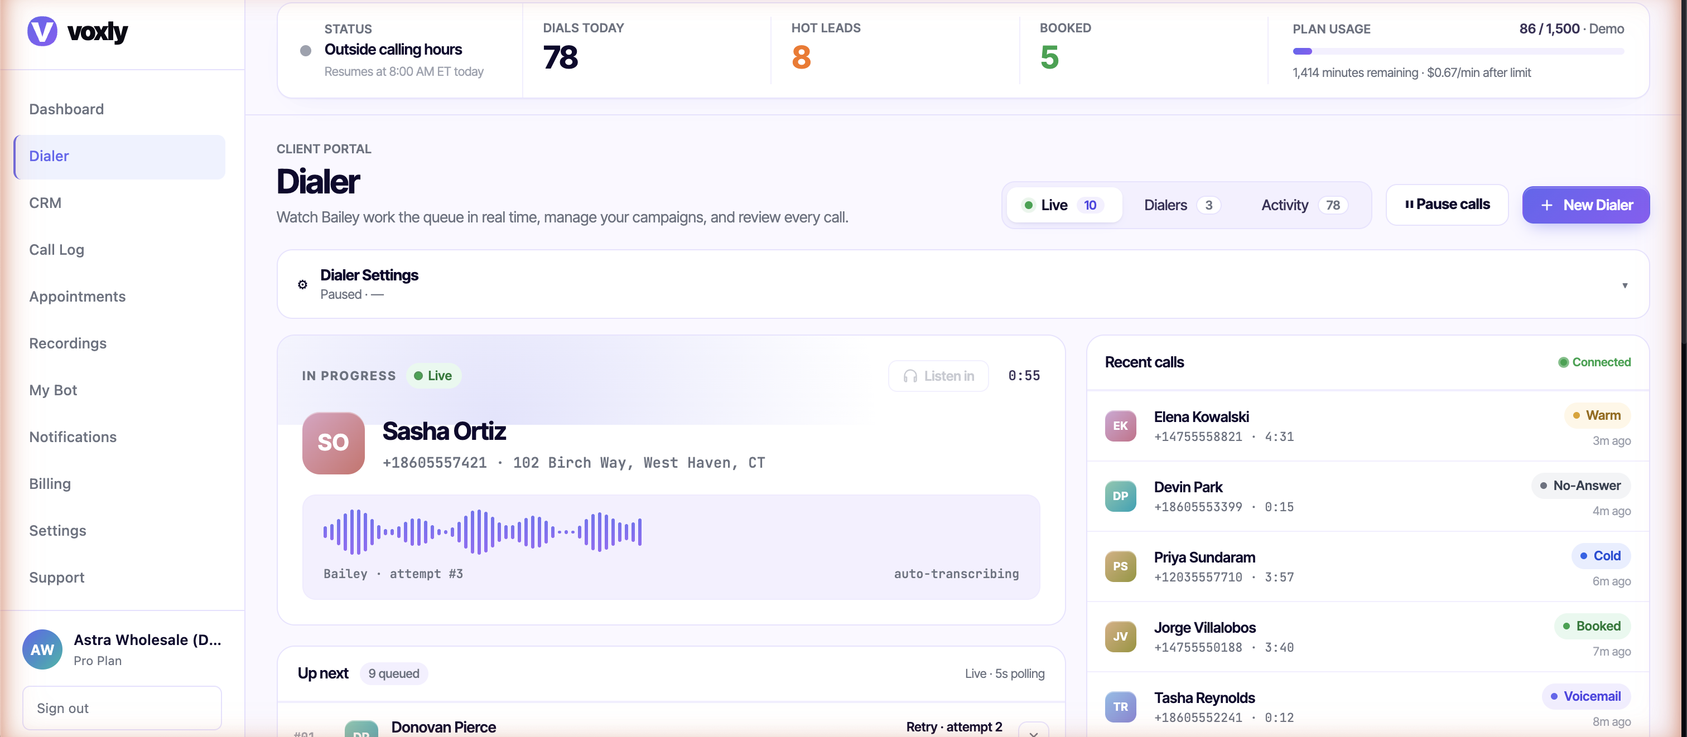Select the Sasha Ortiz name heading

444,431
